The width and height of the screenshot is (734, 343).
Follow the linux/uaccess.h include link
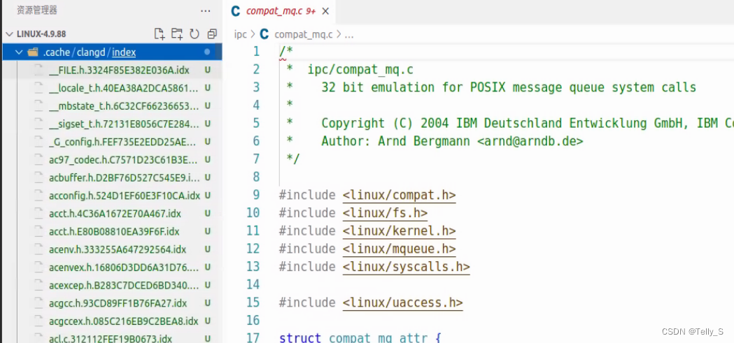(x=402, y=302)
